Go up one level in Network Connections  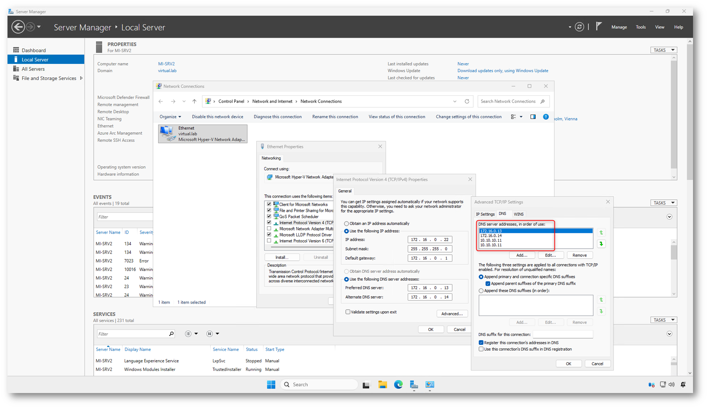click(x=194, y=101)
